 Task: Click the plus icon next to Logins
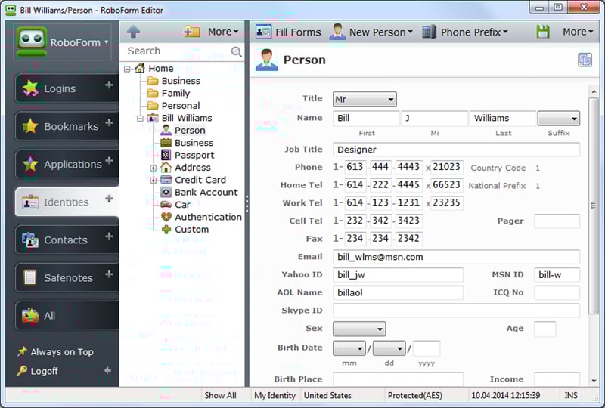[x=109, y=85]
